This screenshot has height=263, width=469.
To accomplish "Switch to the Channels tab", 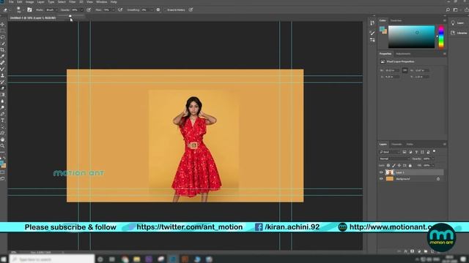I will 396,145.
